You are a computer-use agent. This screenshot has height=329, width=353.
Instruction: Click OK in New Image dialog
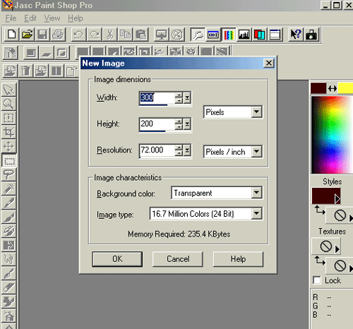pyautogui.click(x=117, y=259)
